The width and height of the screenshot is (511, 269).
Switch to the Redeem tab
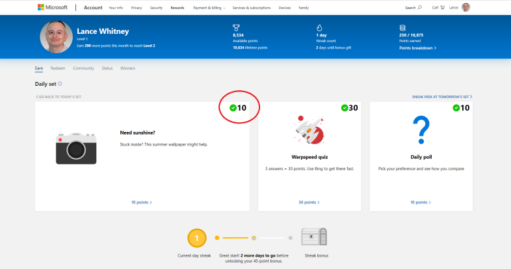[x=58, y=68]
